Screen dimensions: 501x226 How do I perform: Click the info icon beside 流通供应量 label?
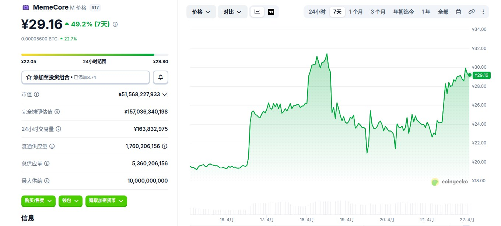(x=52, y=146)
